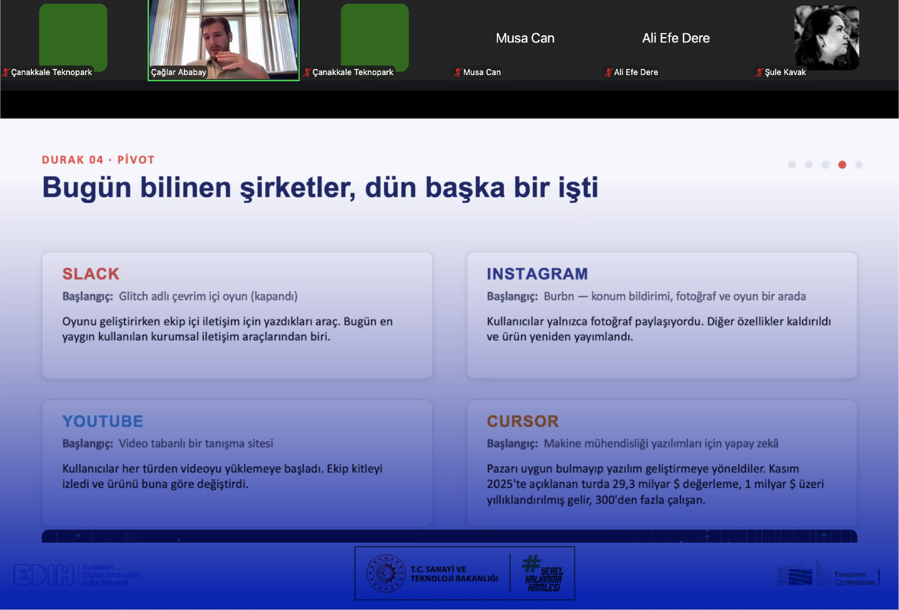Click muted mic icon of leftmost Çanakkale Teknopark
Viewport: 899px width, 610px height.
click(x=6, y=72)
